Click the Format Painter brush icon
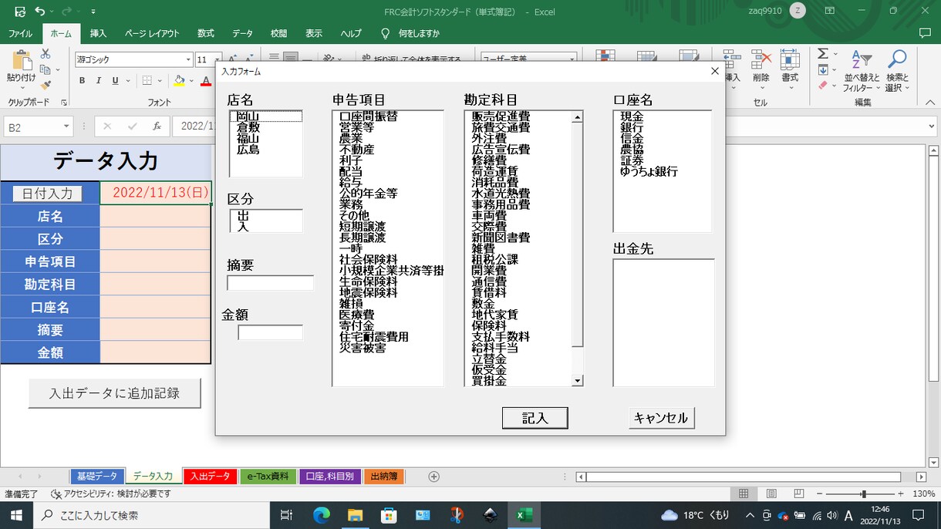Viewport: 941px width, 529px height. 46,86
